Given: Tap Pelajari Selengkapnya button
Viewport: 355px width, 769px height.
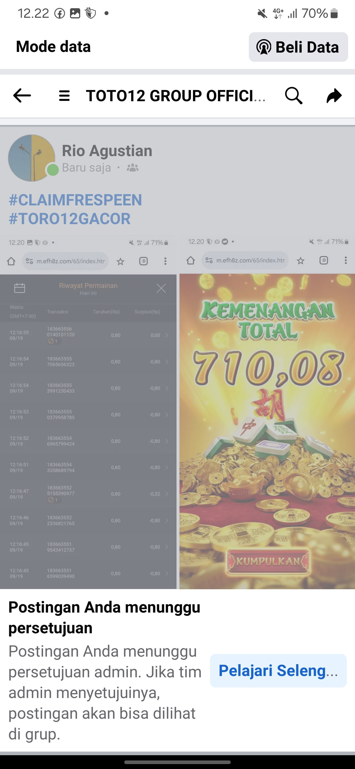Looking at the screenshot, I should click(x=278, y=671).
